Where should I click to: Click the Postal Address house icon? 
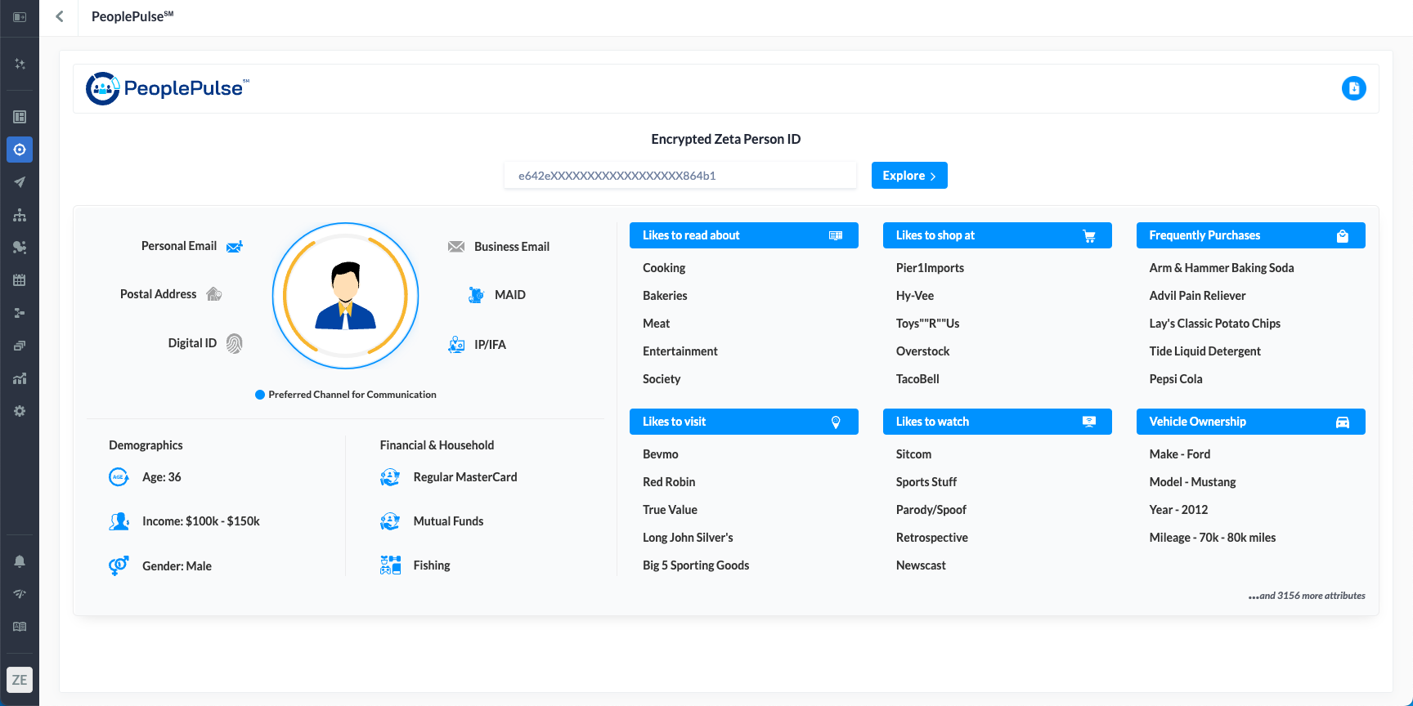(214, 294)
